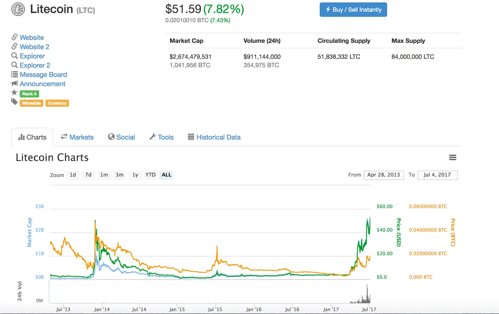
Task: Open the Historical Data tab
Action: point(214,137)
